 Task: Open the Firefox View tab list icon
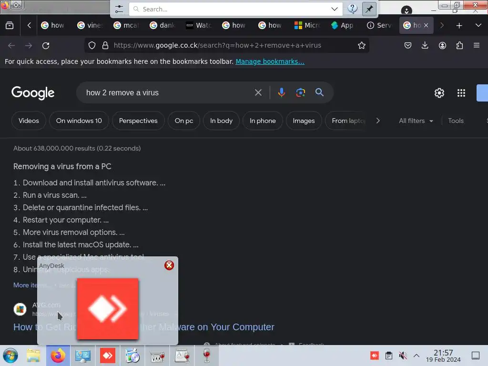pyautogui.click(x=10, y=26)
